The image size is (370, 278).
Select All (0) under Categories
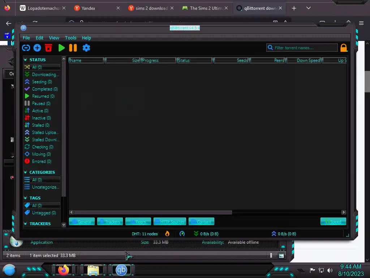[42, 180]
